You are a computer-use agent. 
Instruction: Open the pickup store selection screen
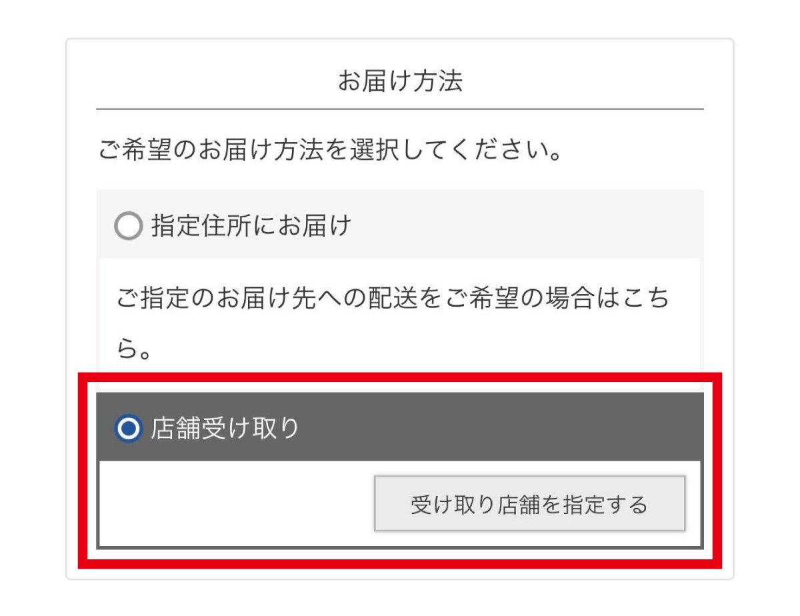coord(530,503)
